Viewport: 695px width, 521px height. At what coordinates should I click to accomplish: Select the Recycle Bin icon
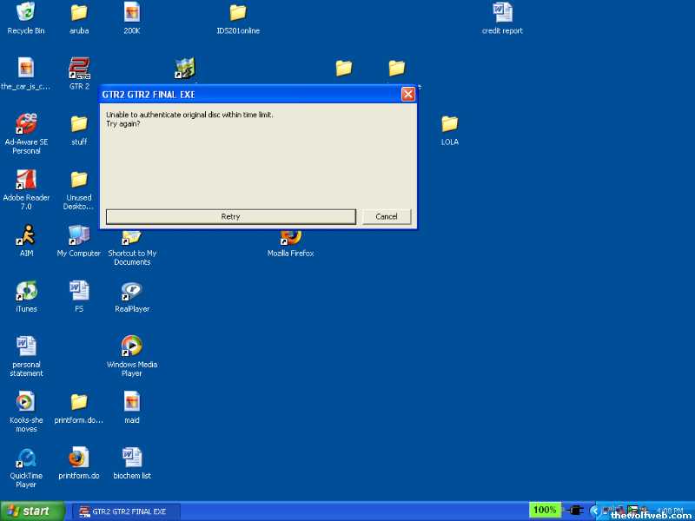[26, 14]
